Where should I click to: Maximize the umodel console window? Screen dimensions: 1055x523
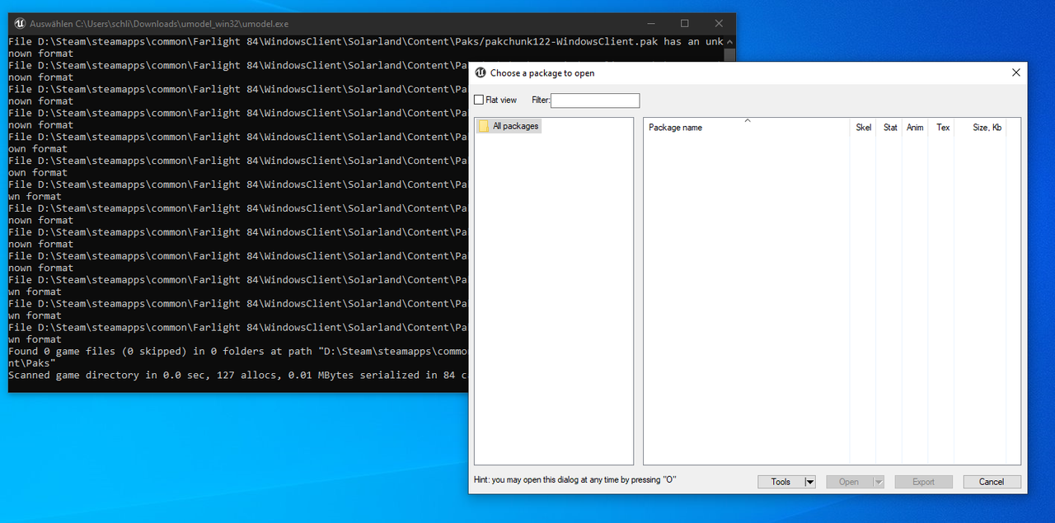click(x=684, y=24)
